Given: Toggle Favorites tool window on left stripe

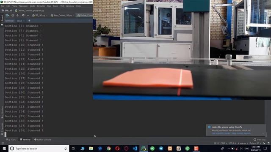Looking at the screenshot, I should tap(2, 129).
